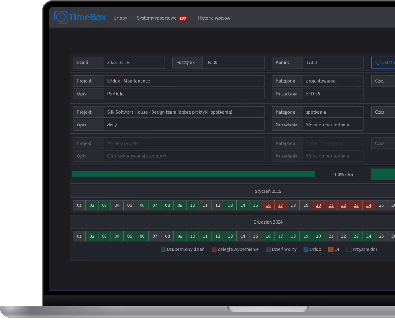Open the Urlopy menu item
Image resolution: width=395 pixels, height=327 pixels.
[121, 18]
